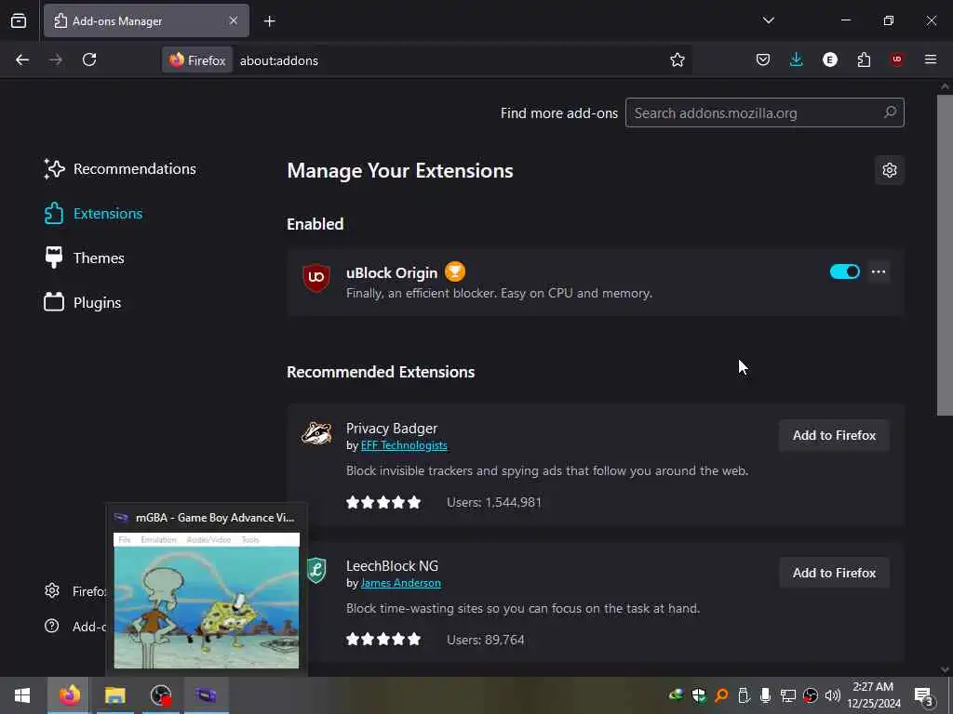Screen dimensions: 953x714
Task: Expand the list all tabs chevron
Action: 768,20
